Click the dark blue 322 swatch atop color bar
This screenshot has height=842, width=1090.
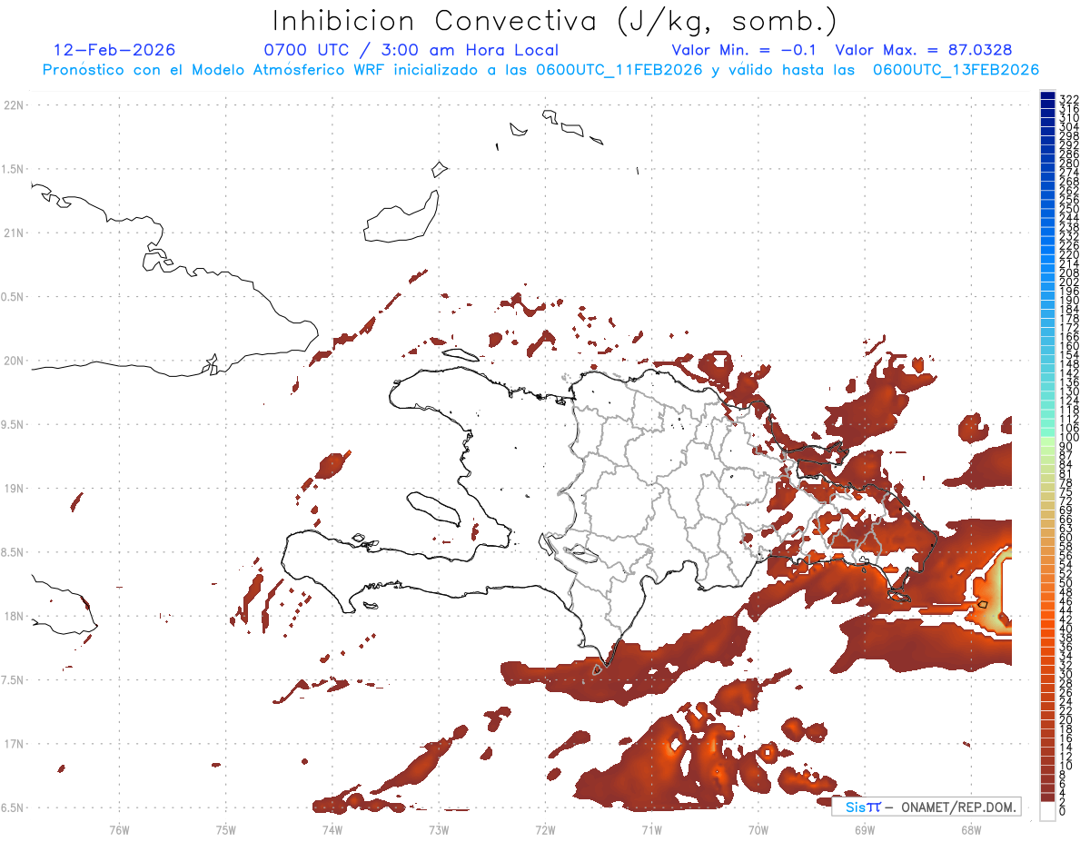1047,96
